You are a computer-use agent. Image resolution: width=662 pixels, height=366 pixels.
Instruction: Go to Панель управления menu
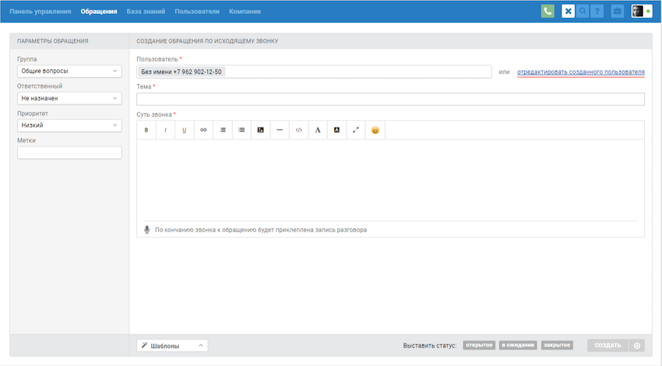coord(40,12)
